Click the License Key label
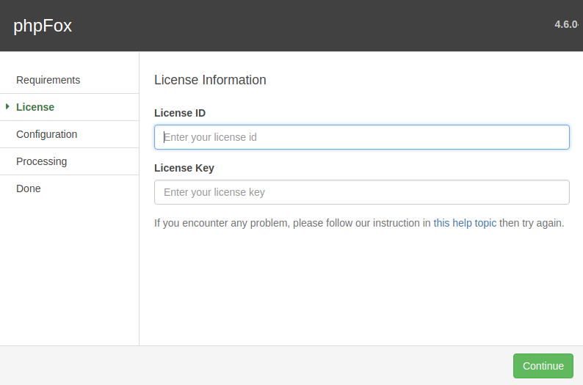 (x=184, y=168)
